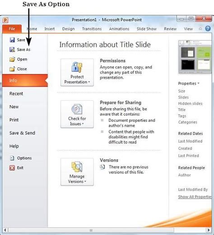The width and height of the screenshot is (214, 235).
Task: Click the Close folder icon
Action: pos(12,69)
